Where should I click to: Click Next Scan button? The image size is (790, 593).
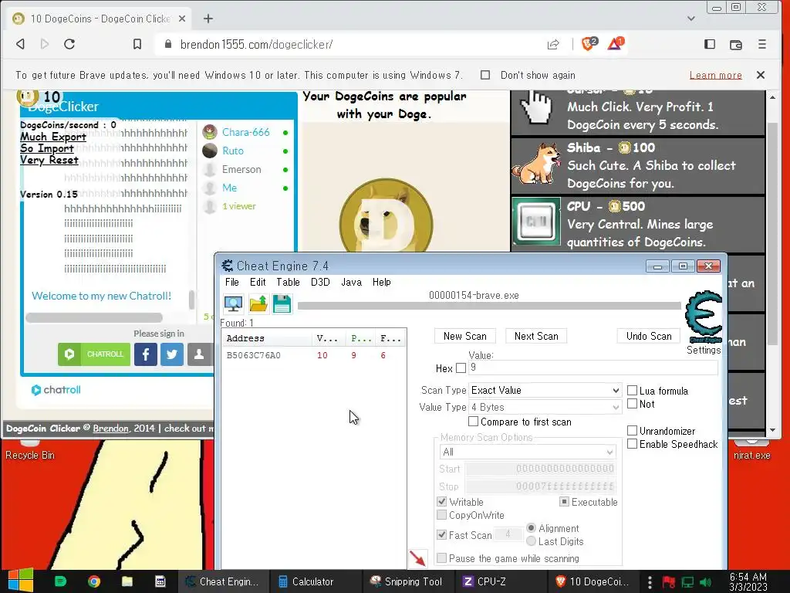coord(536,337)
